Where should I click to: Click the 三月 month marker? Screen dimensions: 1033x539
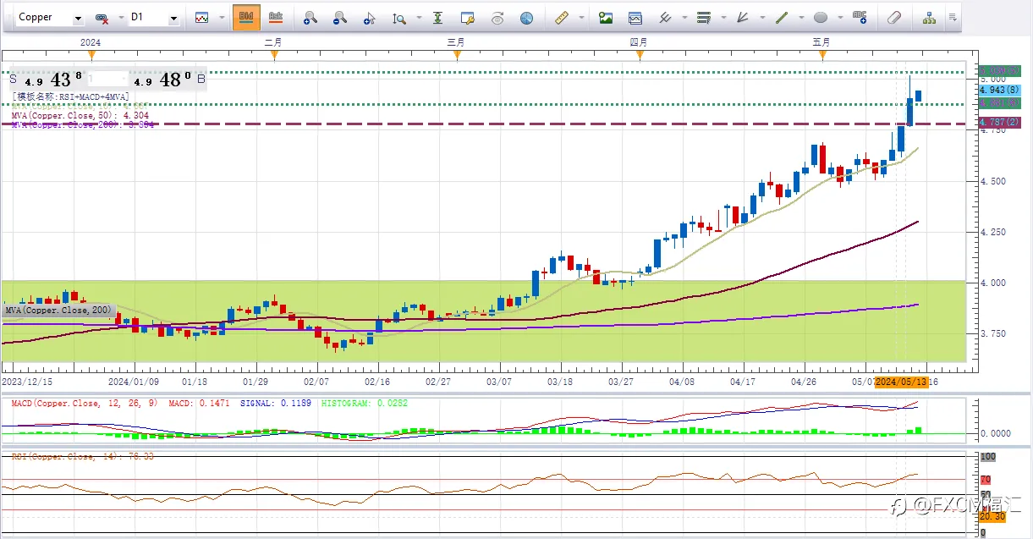pos(456,43)
